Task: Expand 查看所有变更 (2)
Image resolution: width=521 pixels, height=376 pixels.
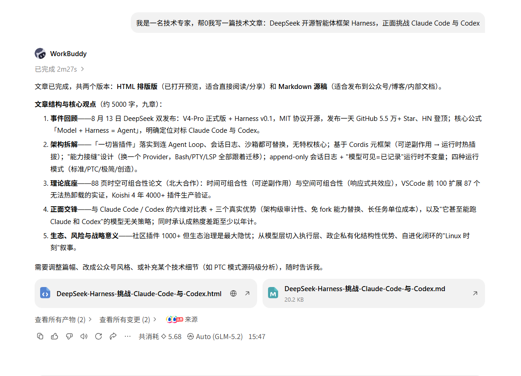Action: click(128, 320)
